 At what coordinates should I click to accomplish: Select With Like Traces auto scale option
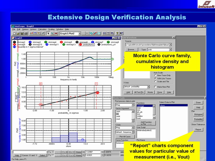(x=155, y=78)
